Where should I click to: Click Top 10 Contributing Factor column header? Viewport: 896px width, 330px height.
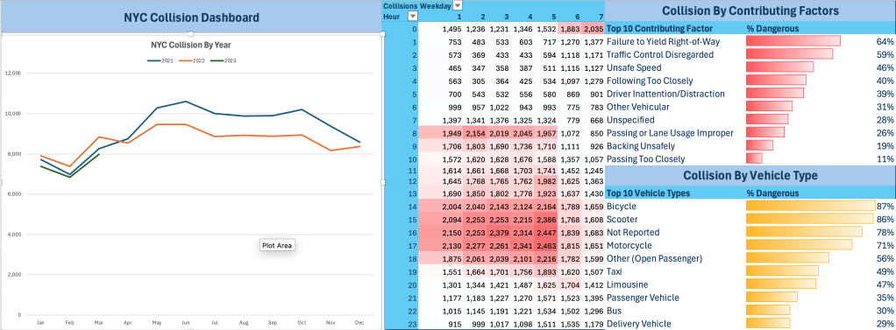[x=659, y=28]
